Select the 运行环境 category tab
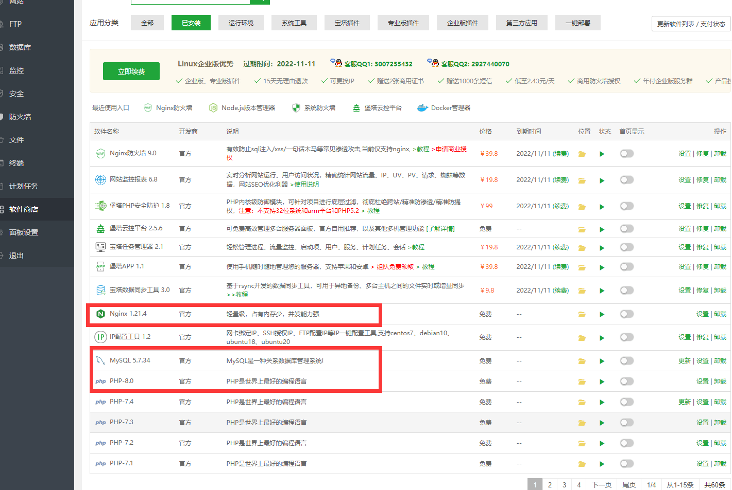 (x=241, y=23)
